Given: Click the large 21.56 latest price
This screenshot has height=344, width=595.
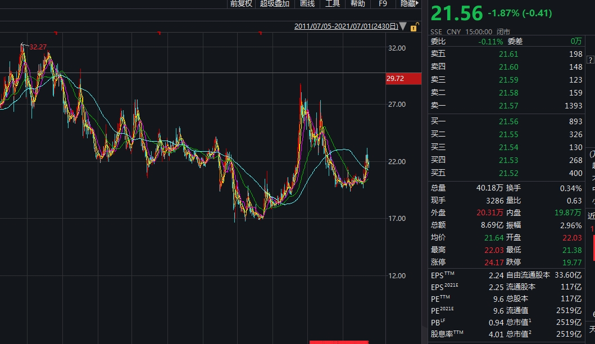Looking at the screenshot, I should pos(457,13).
